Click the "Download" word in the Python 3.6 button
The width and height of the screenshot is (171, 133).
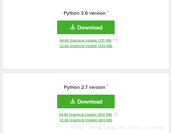(x=90, y=27)
